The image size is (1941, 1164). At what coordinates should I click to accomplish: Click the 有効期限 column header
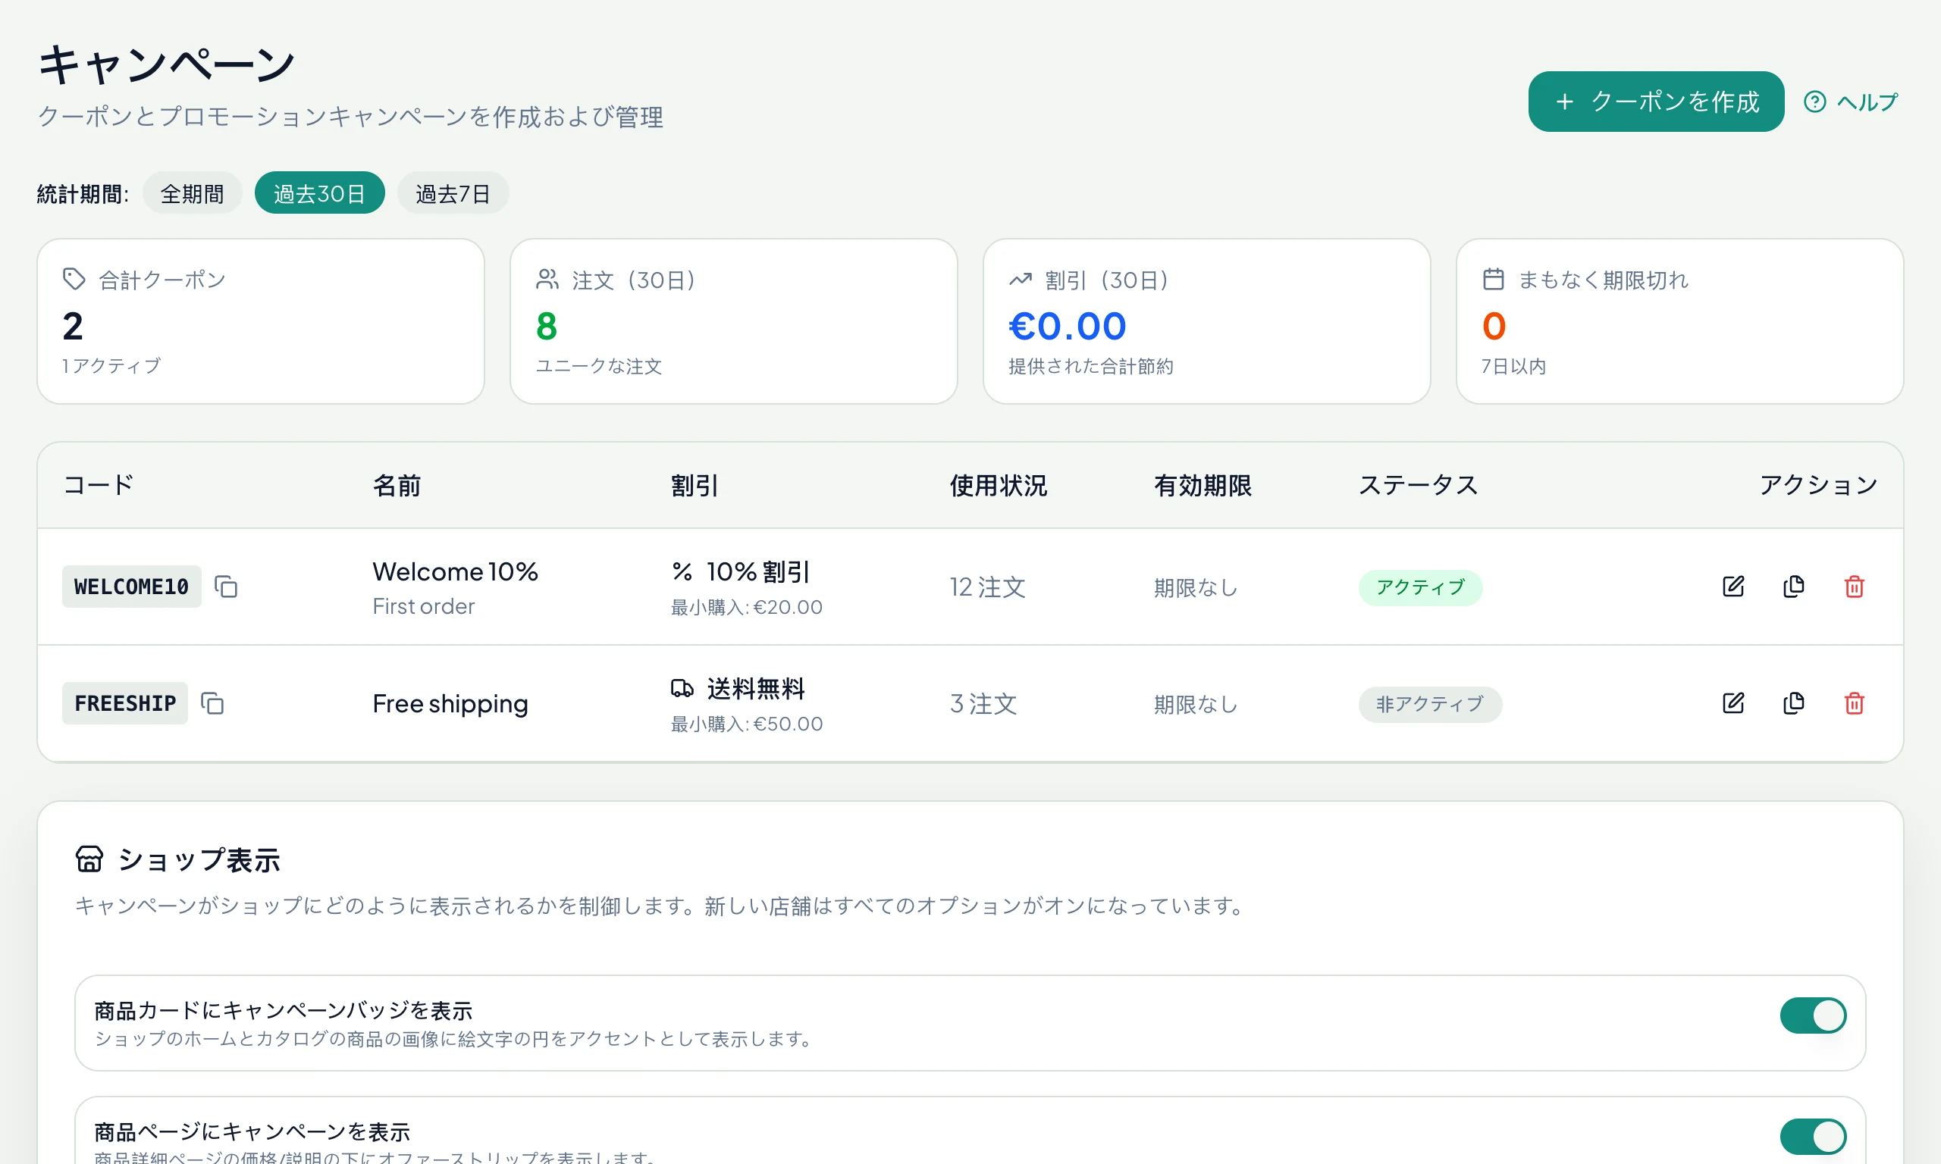(x=1203, y=486)
